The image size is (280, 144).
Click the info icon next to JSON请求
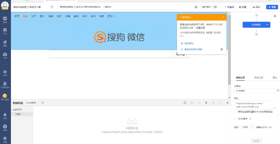tap(250, 119)
